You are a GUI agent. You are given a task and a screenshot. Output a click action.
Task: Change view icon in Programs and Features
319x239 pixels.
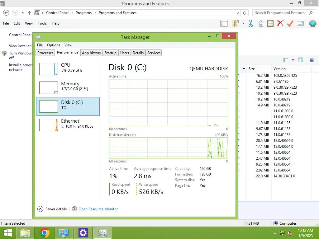285,60
